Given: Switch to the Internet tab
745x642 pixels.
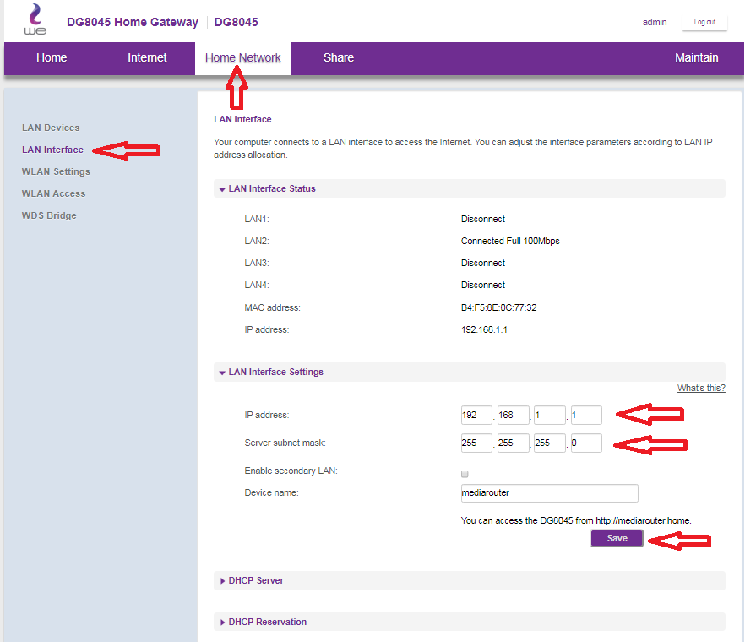Looking at the screenshot, I should [x=147, y=58].
